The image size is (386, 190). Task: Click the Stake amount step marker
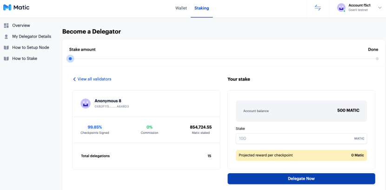pos(70,59)
